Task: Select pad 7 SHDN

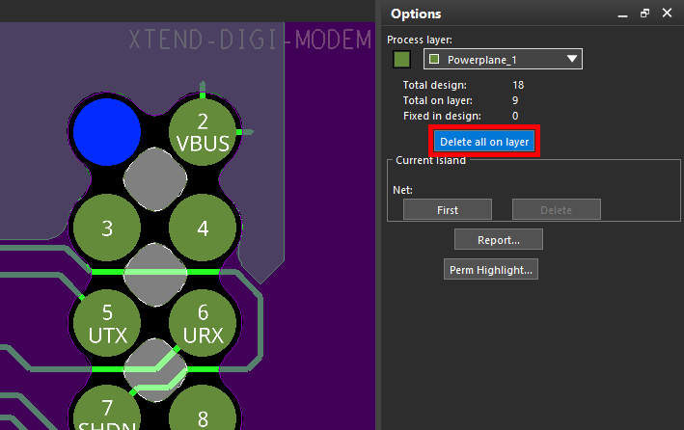Action: click(x=107, y=407)
